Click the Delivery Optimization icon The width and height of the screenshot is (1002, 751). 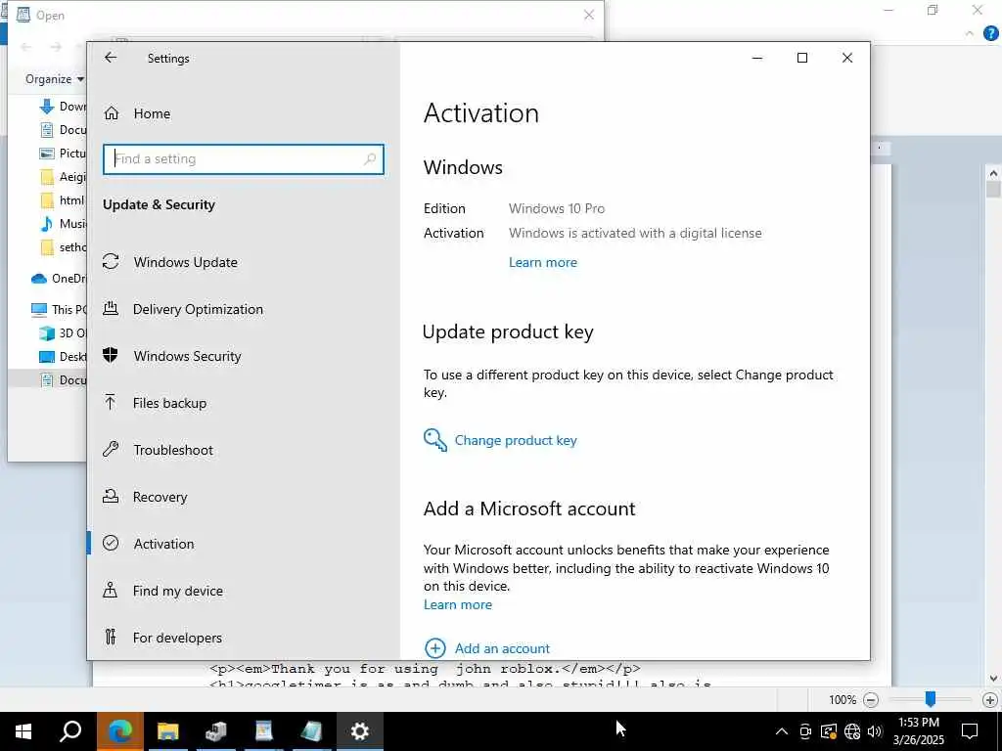111,308
